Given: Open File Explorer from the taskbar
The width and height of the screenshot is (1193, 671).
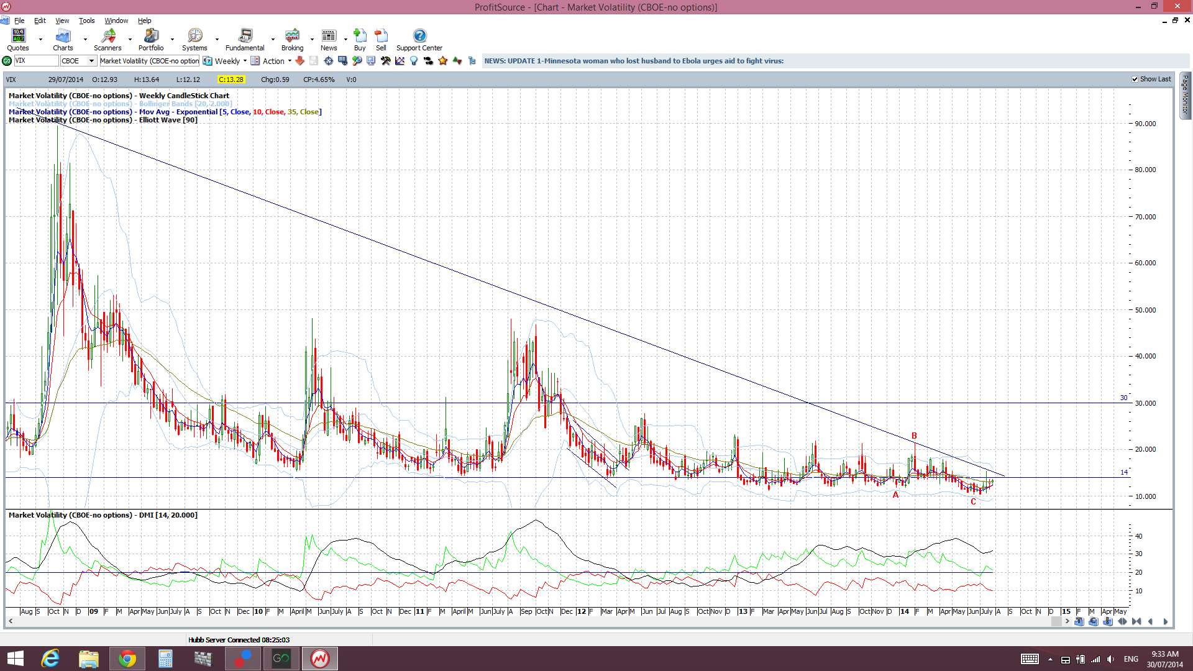Looking at the screenshot, I should [x=89, y=659].
